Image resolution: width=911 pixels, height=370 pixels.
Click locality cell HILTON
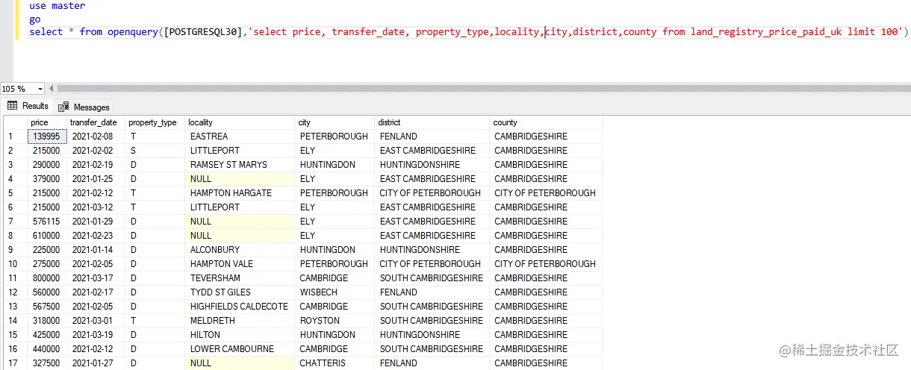click(x=240, y=335)
